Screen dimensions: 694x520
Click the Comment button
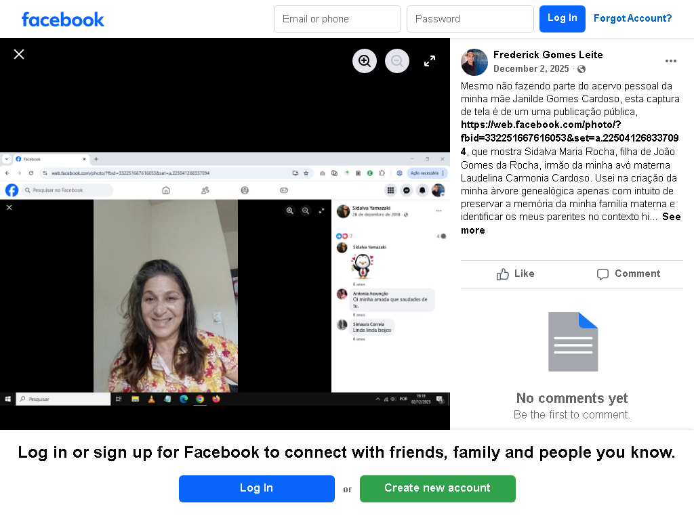pos(628,274)
